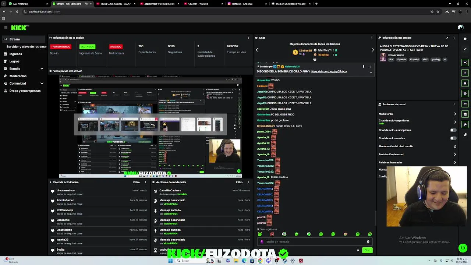The image size is (471, 265).
Task: Click the speech bubble widget icon
Action: (x=465, y=93)
